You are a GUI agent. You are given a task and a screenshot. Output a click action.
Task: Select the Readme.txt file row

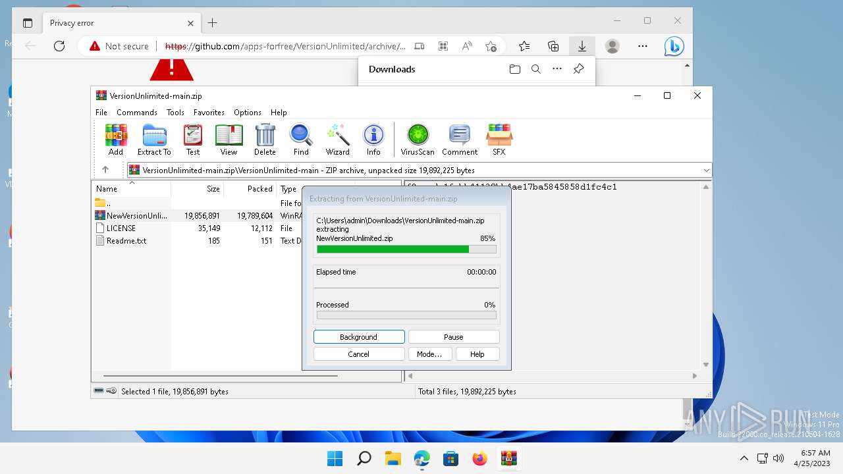[x=198, y=240]
